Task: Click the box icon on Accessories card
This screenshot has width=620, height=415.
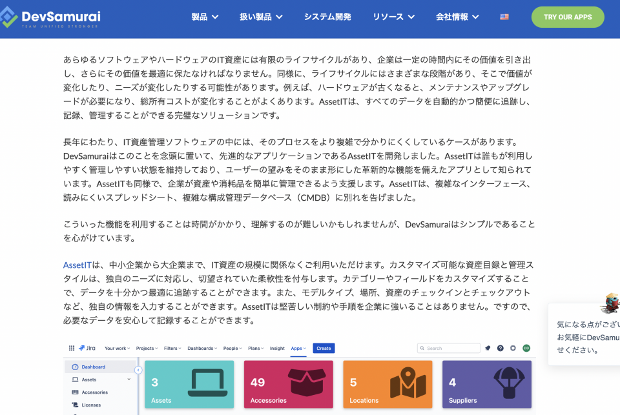Action: tap(307, 383)
